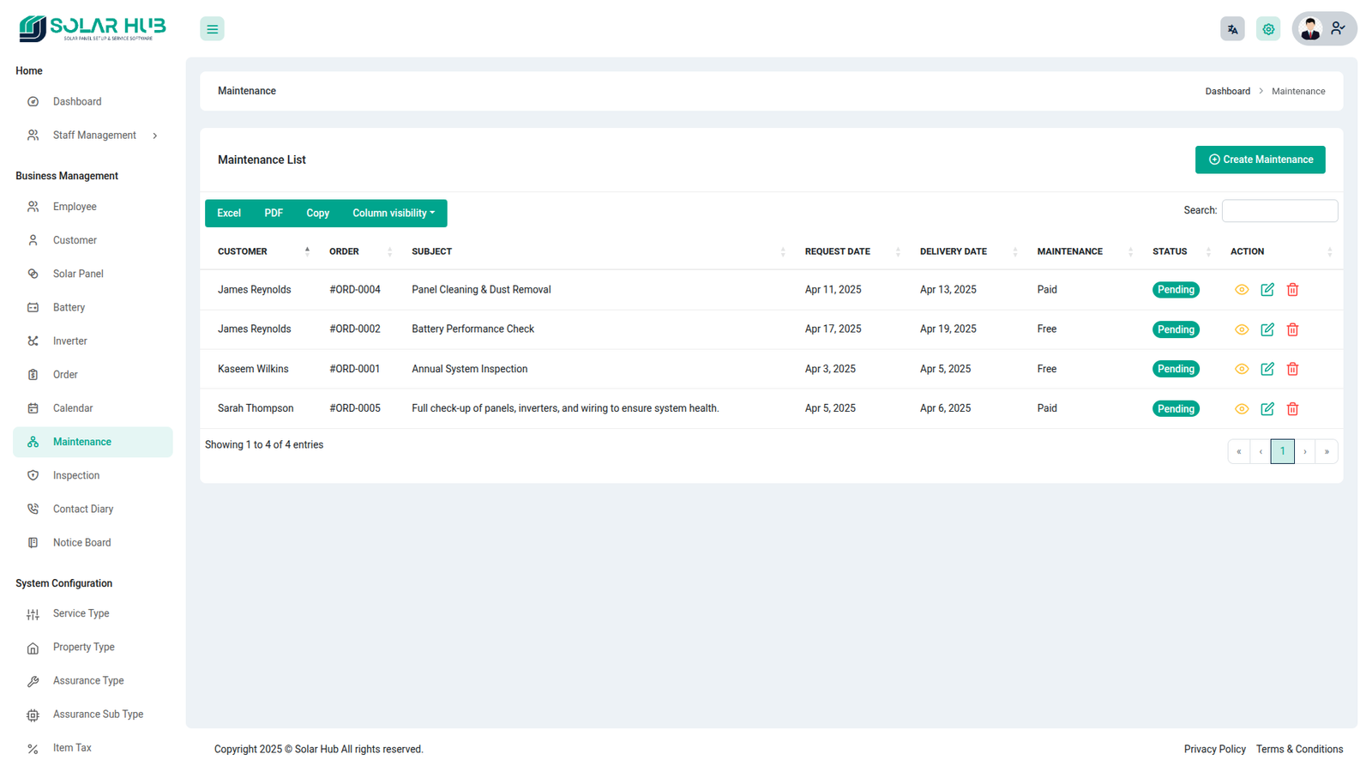The image size is (1372, 772).
Task: View details of order #ORD-0004
Action: point(1242,290)
